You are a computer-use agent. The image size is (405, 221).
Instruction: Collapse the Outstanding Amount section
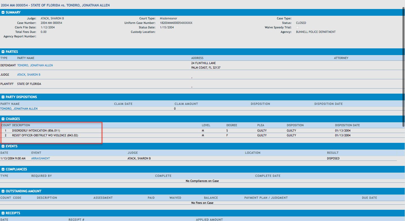pos(3,191)
